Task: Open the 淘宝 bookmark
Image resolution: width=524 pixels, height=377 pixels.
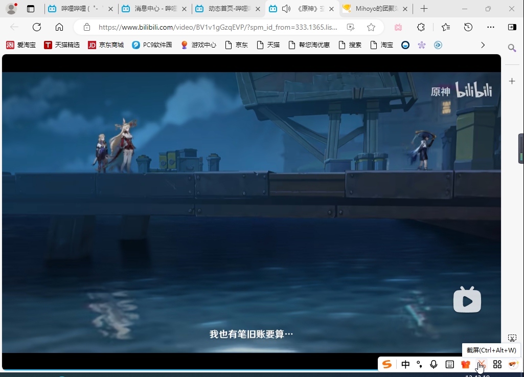Action: tap(382, 45)
